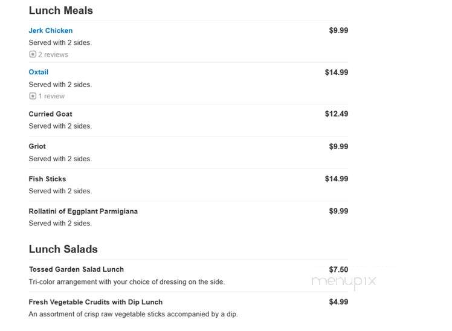The image size is (452, 331).
Task: Select the Griot menu item
Action: click(x=37, y=146)
